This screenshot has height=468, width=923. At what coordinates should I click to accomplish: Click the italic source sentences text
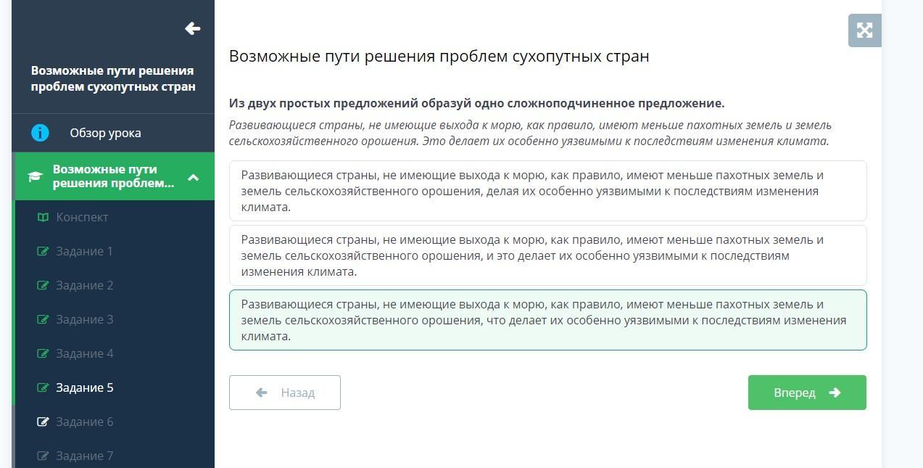coord(530,133)
